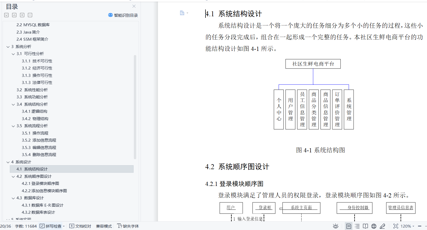The width and height of the screenshot is (427, 230).
Task: Navigate to '4.2.2 添加信息模块顺序图' entry
Action: tap(44, 191)
